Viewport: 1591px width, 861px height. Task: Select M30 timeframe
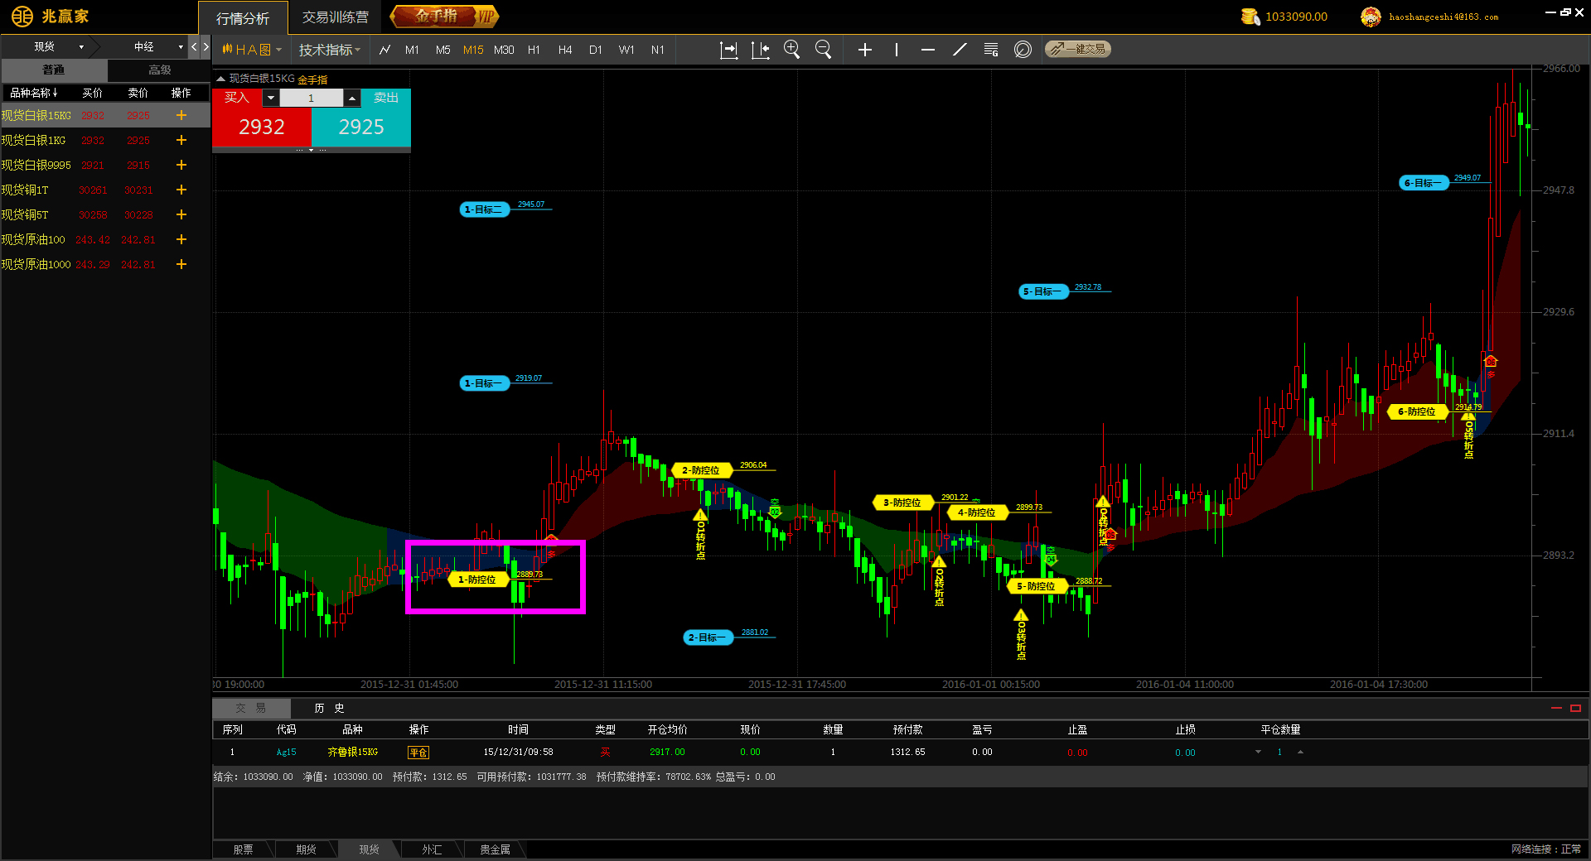click(x=504, y=50)
